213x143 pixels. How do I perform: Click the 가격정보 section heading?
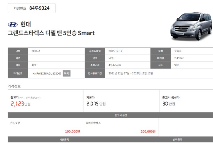pyautogui.click(x=14, y=86)
